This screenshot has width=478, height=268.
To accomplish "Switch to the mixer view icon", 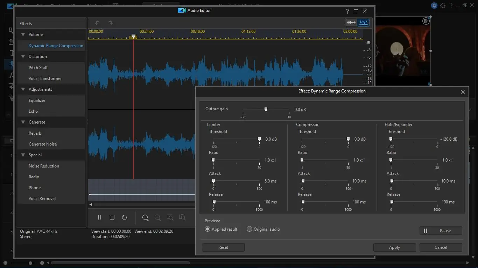I will tap(363, 23).
